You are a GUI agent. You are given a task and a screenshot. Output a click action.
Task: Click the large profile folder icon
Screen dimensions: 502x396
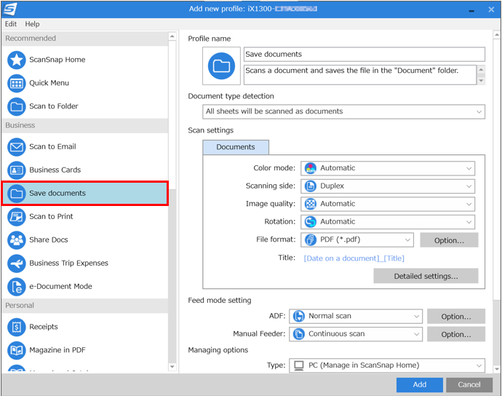pyautogui.click(x=222, y=66)
